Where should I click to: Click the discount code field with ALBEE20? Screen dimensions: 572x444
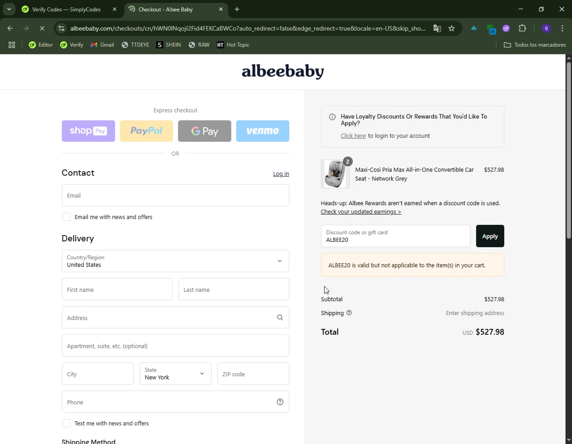pos(395,236)
